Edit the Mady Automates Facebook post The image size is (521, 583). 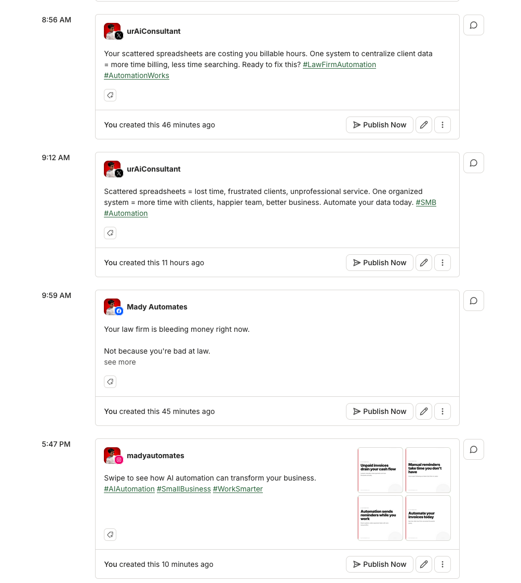pyautogui.click(x=423, y=411)
